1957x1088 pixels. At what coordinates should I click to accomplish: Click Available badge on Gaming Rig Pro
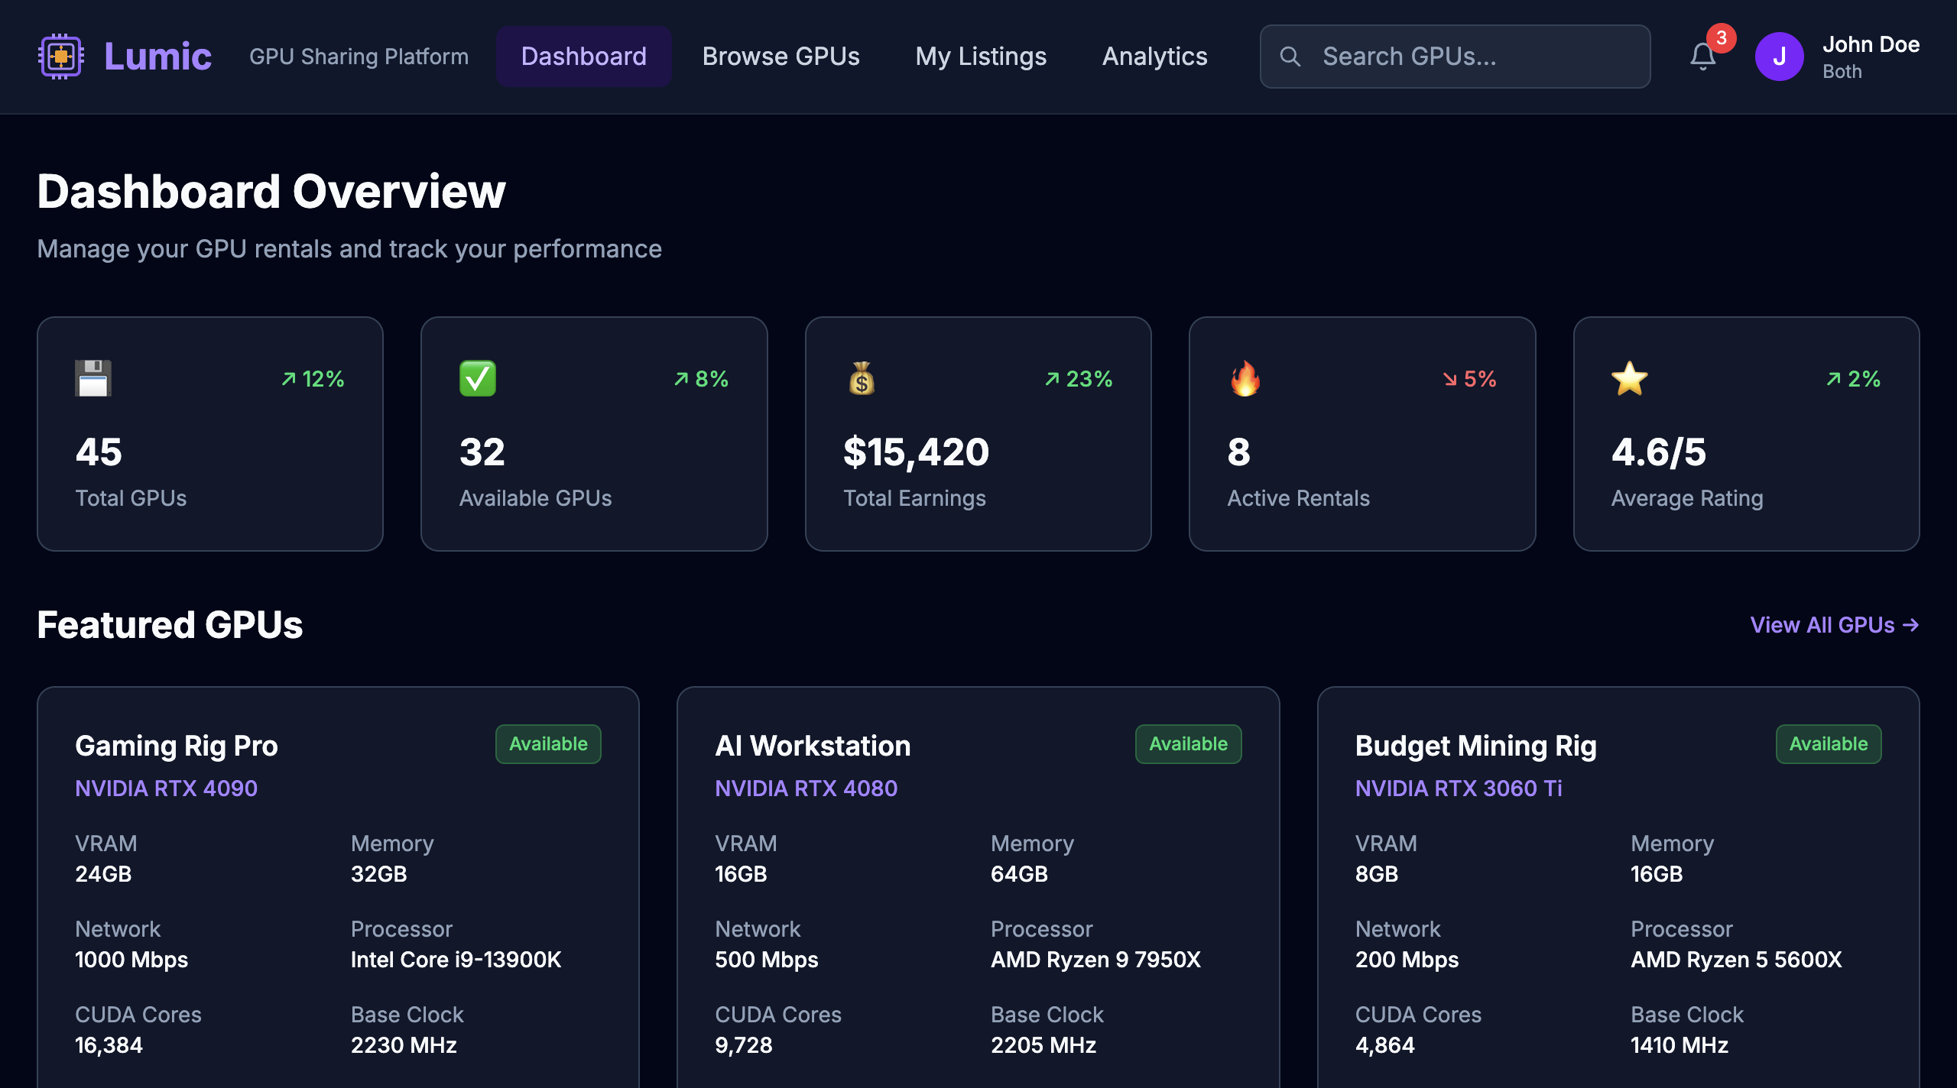tap(548, 743)
